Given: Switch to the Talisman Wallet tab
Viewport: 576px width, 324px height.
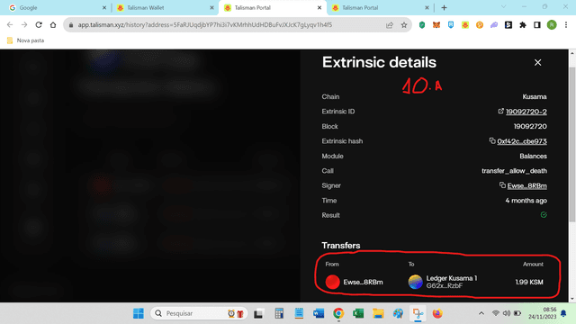Looking at the screenshot, I should pos(146,8).
